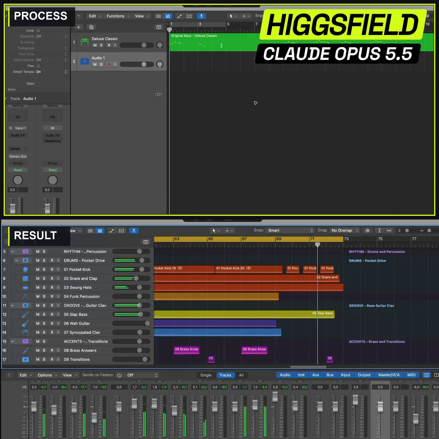
Task: Click the waveform zoom icon next to Drag
Action: (368, 230)
